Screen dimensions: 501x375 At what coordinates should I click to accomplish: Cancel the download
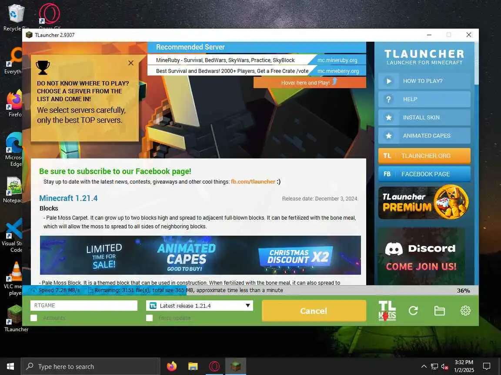(x=314, y=311)
